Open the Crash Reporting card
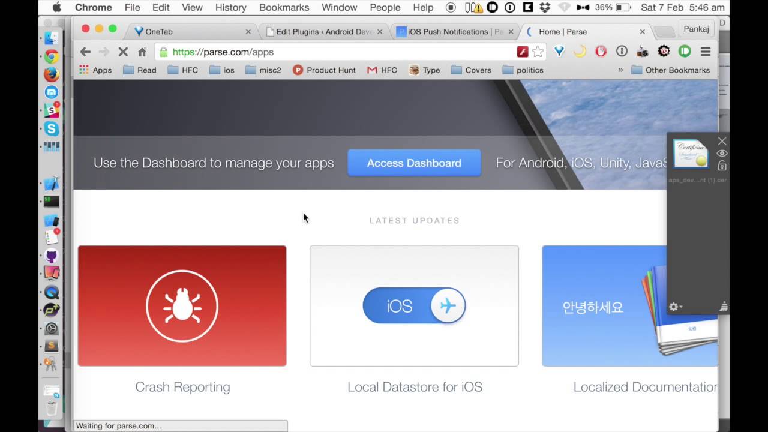This screenshot has height=432, width=768. click(182, 305)
